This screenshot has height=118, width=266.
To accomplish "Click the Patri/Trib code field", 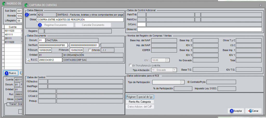I will [x=142, y=15].
